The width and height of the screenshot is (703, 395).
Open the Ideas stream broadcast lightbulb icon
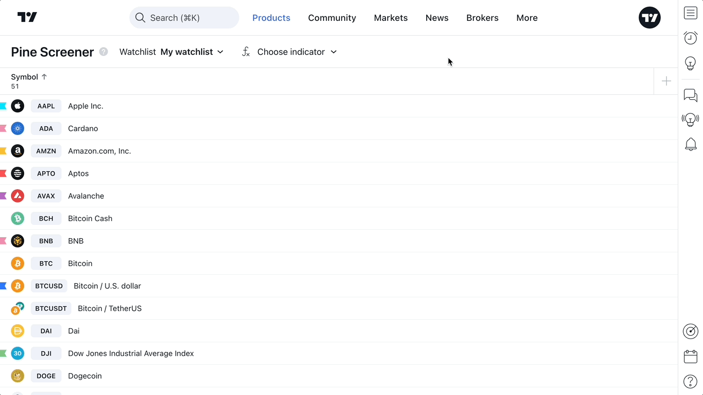690,120
